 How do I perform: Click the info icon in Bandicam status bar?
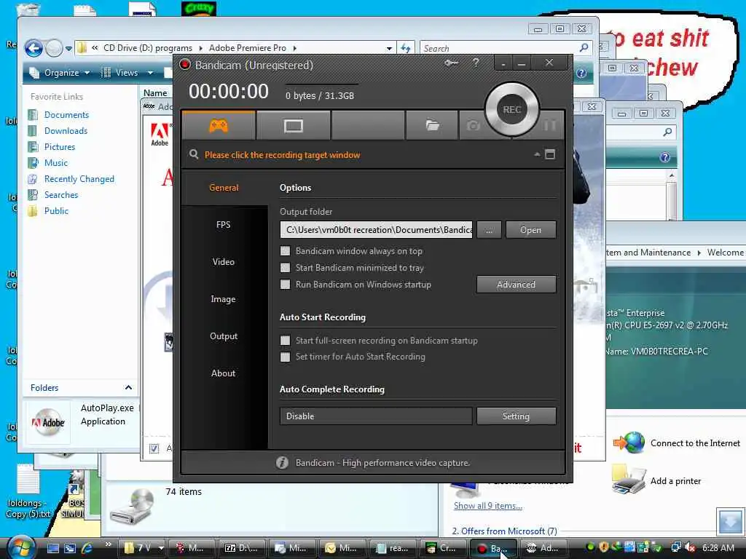(282, 462)
